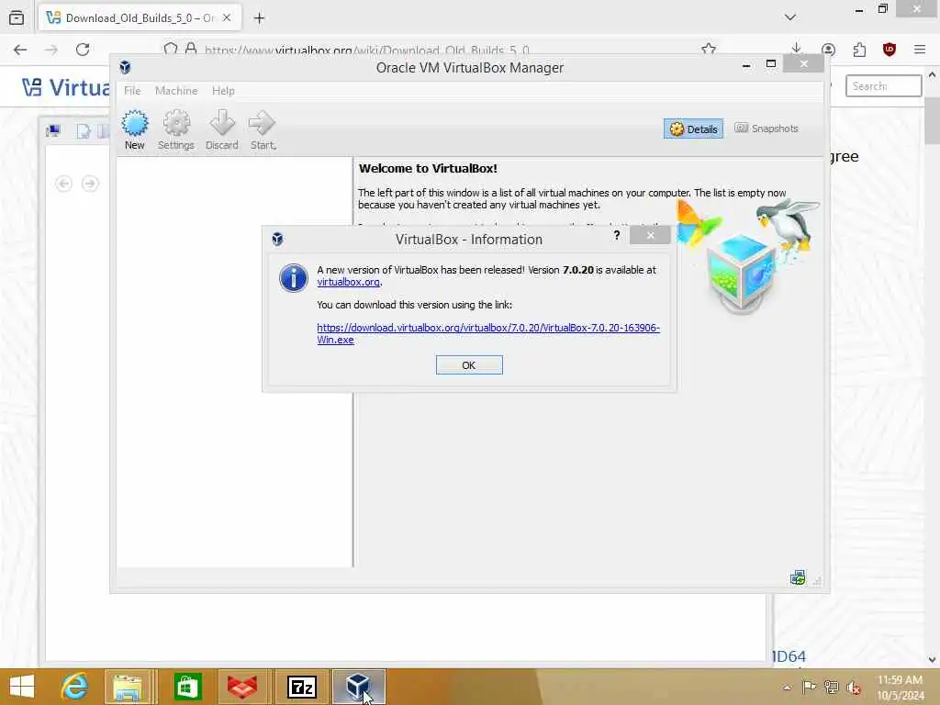Click the question mark help button in dialog
This screenshot has width=940, height=705.
617,236
